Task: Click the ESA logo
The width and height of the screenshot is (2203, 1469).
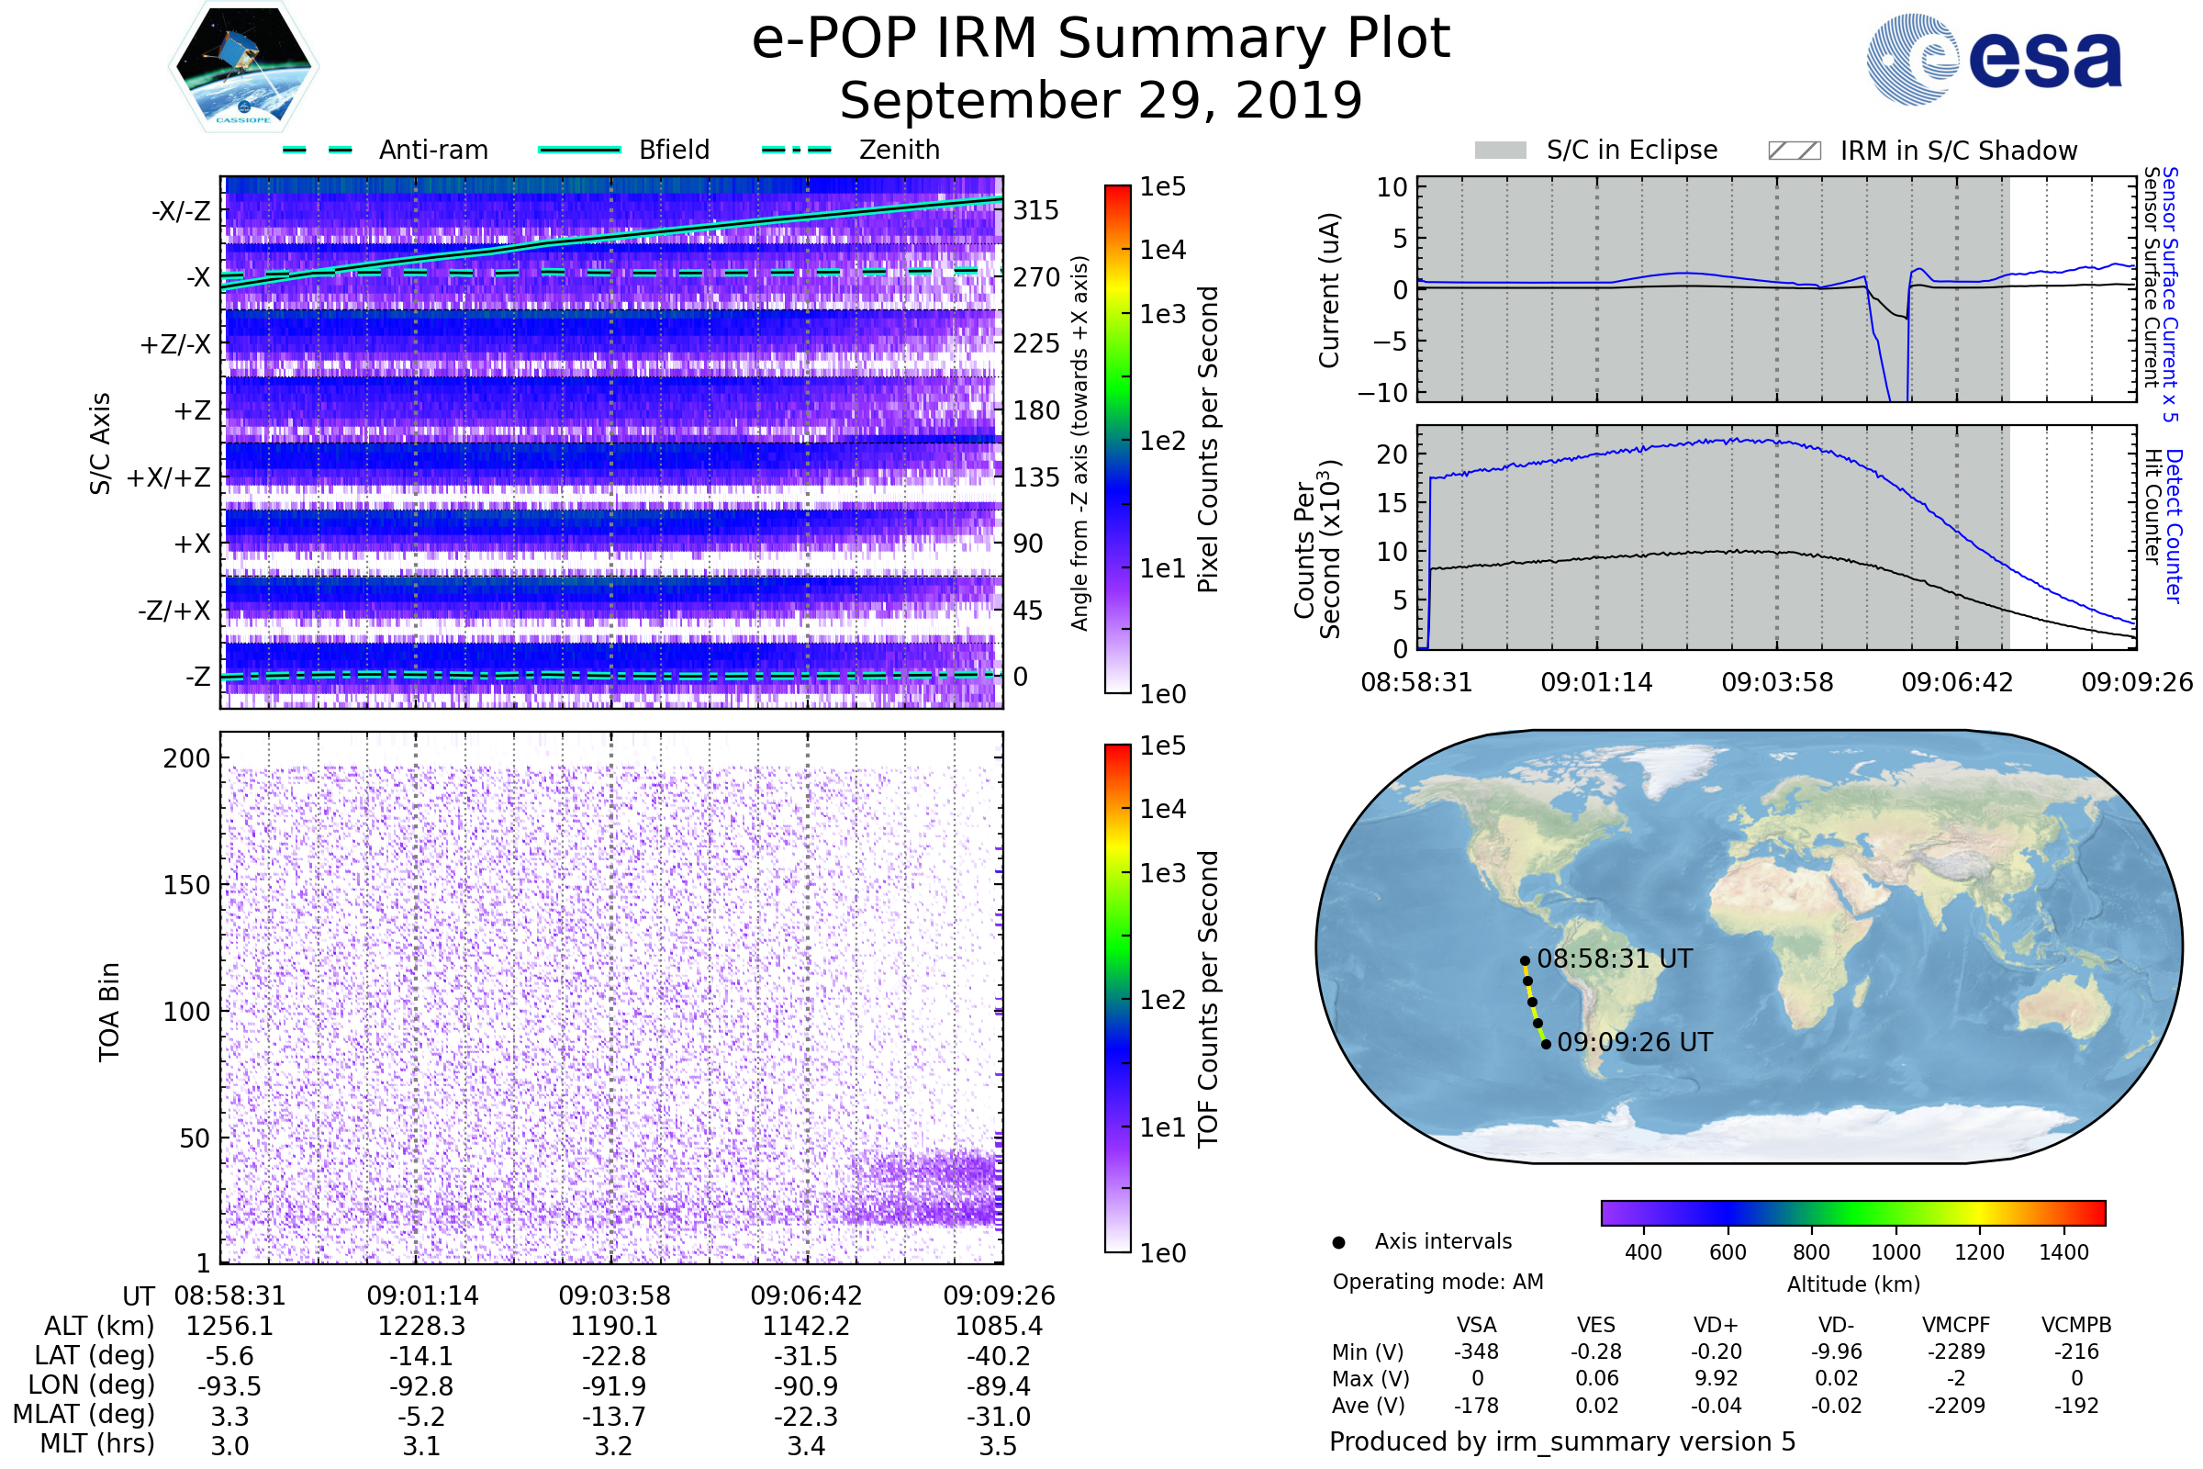Action: [1993, 59]
